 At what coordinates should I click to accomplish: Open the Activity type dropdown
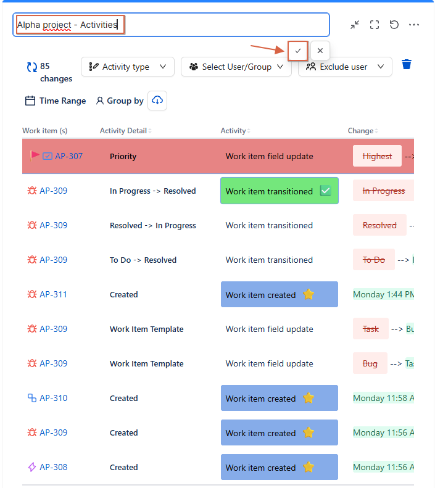coord(128,67)
